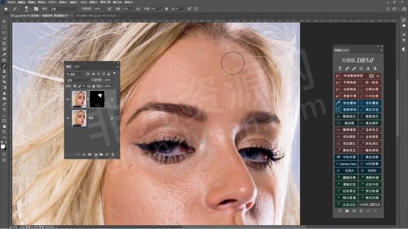Screen dimensions: 408x229
Task: Click the HDR effect button in DR5.0
Action: [370, 164]
